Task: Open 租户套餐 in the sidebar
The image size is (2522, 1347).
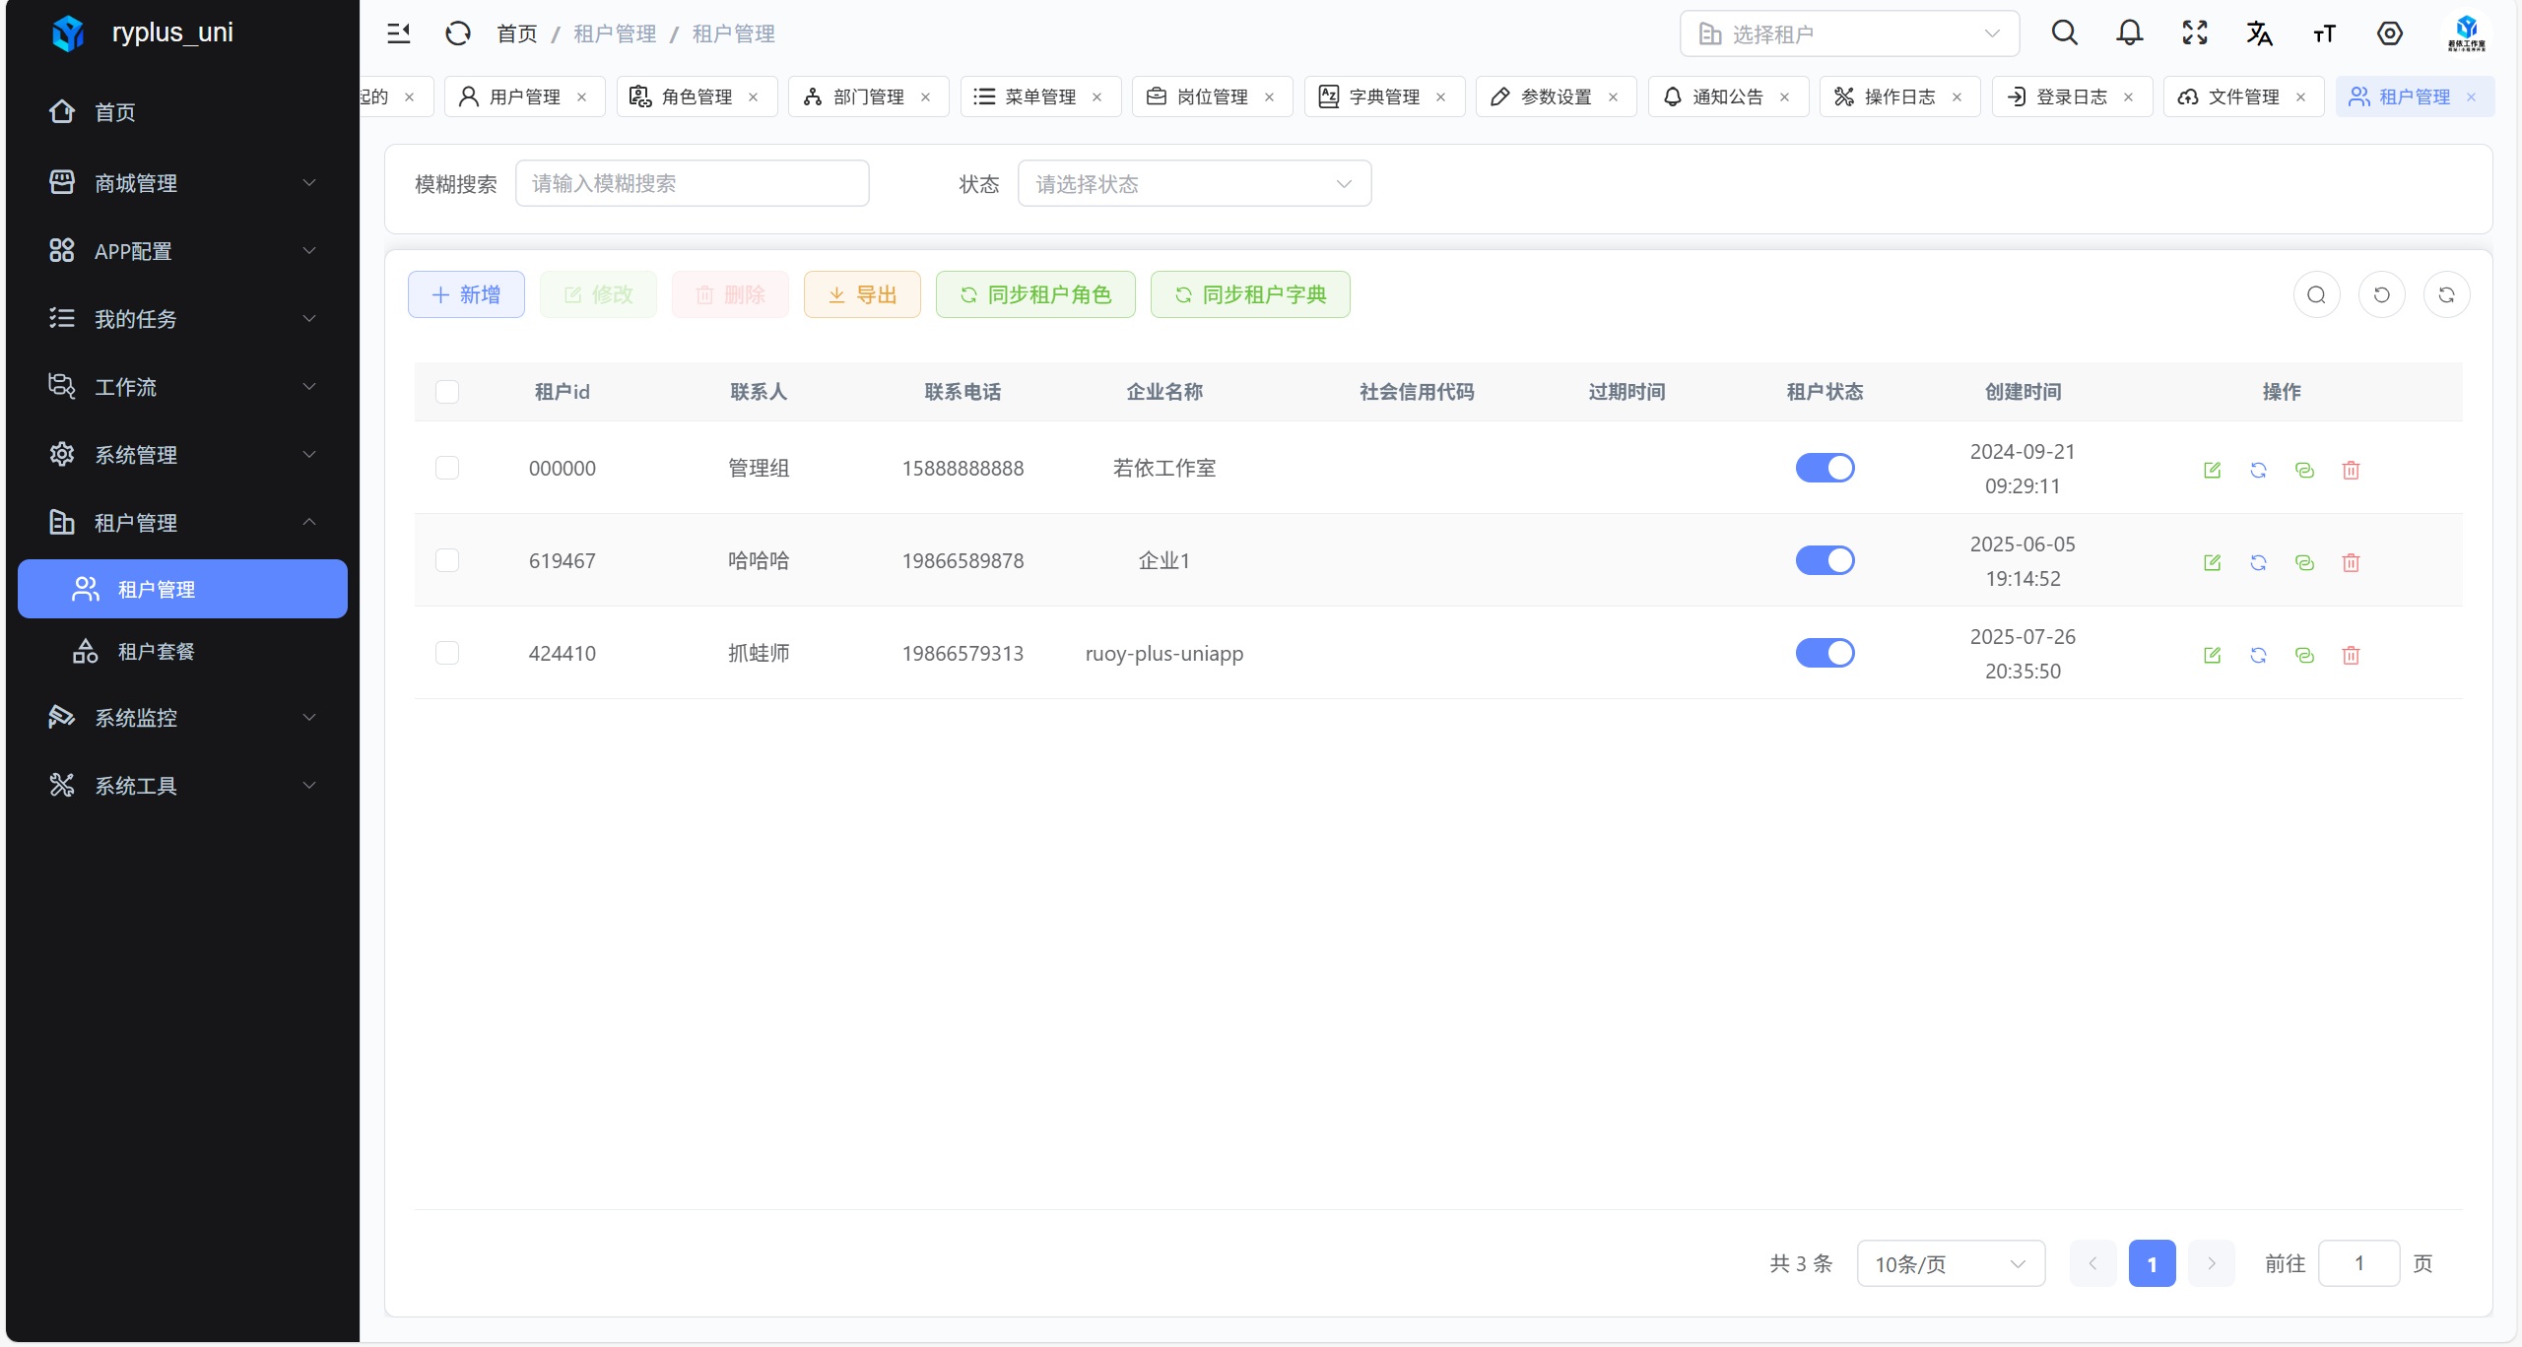Action: (x=156, y=651)
